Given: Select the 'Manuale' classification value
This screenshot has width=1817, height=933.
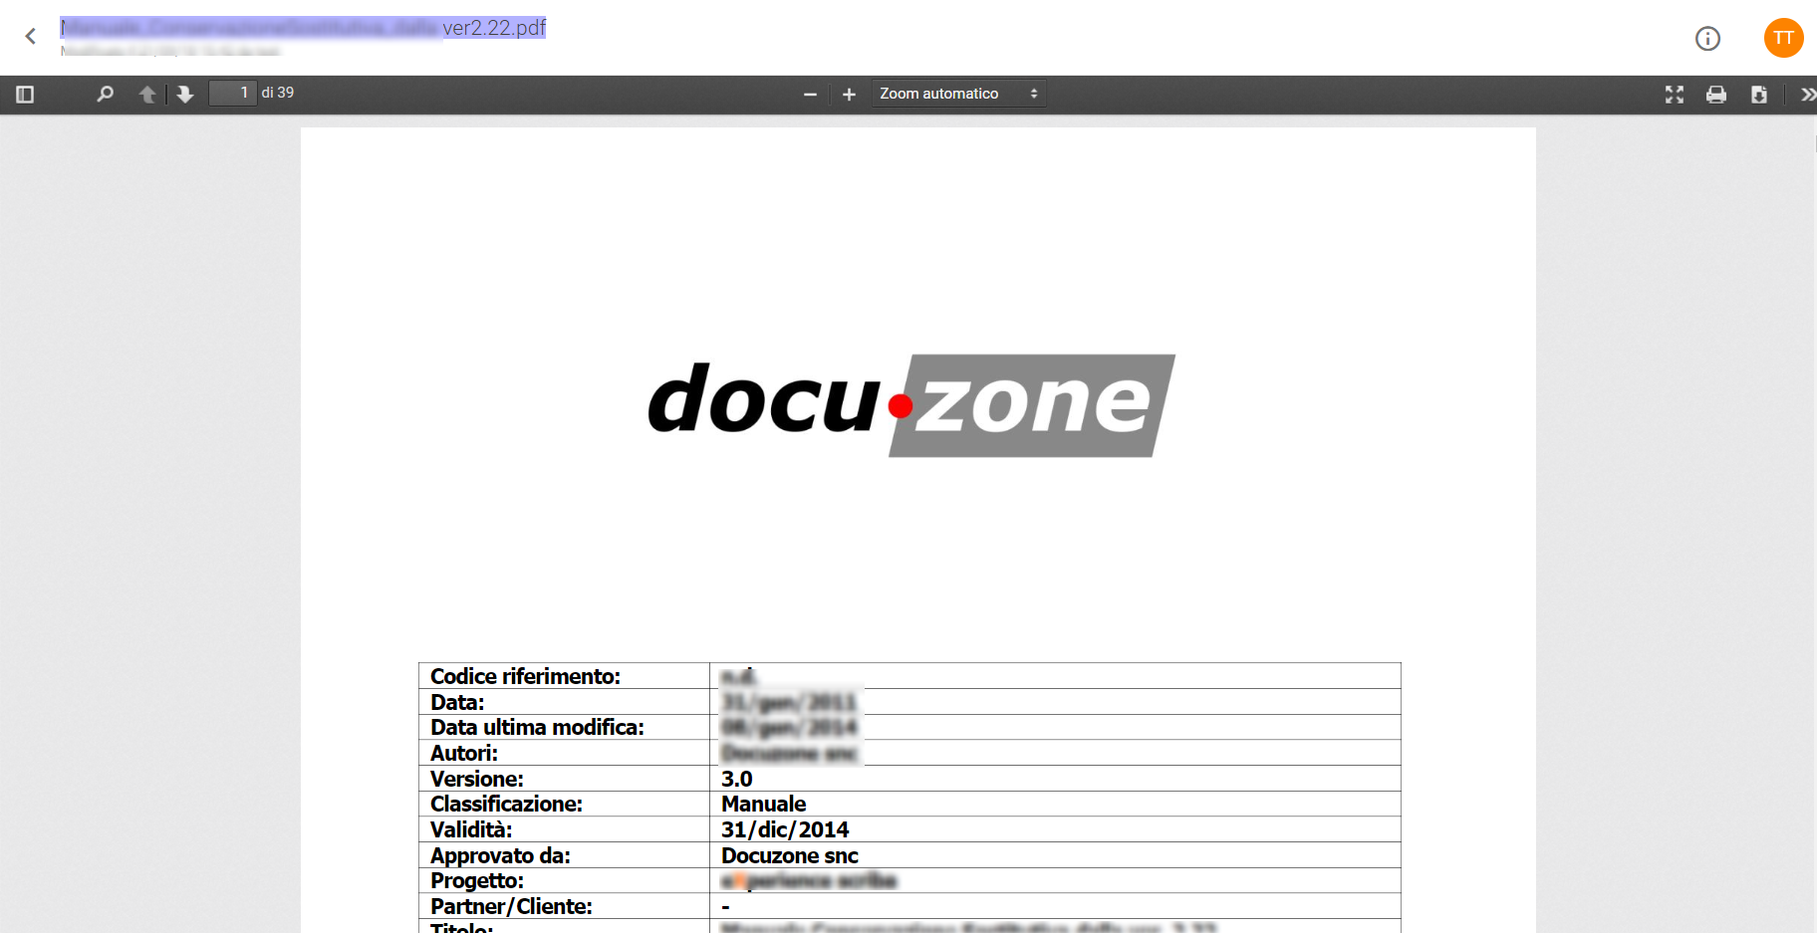Looking at the screenshot, I should click(x=763, y=804).
